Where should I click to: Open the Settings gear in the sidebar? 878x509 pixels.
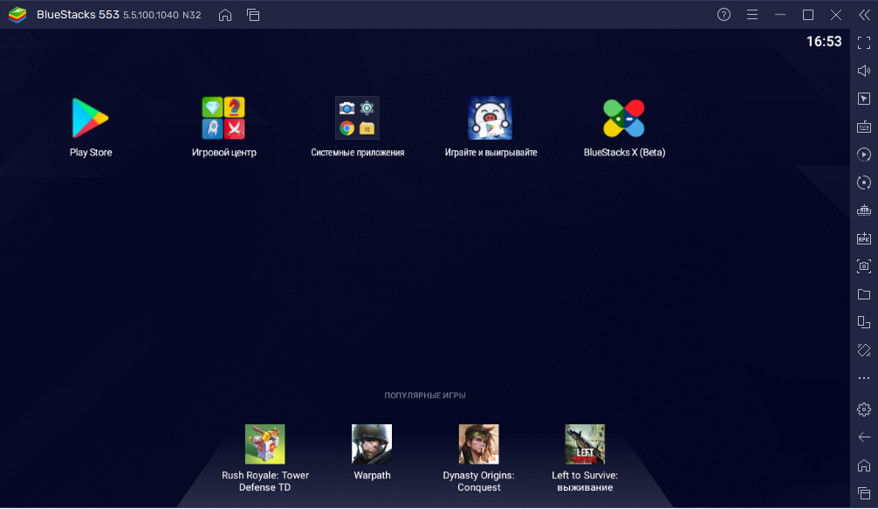pos(864,409)
